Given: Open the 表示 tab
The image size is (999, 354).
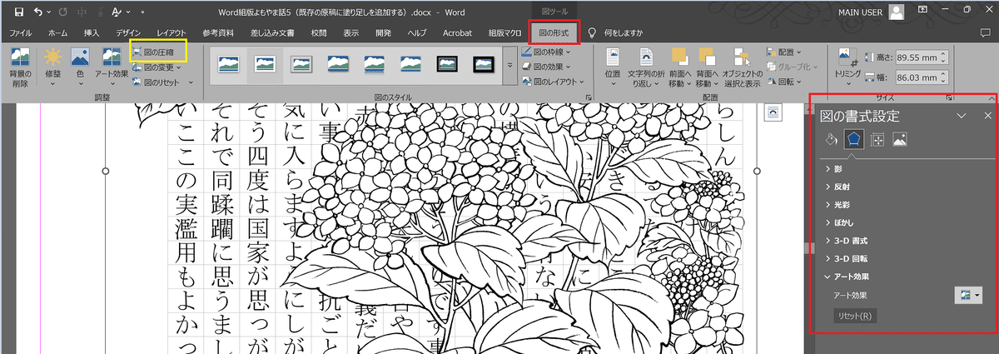Looking at the screenshot, I should pos(351,32).
